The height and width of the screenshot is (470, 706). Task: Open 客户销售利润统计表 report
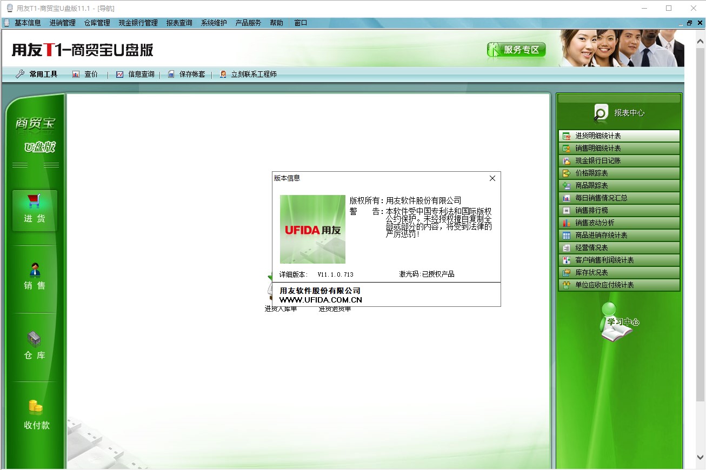[619, 260]
